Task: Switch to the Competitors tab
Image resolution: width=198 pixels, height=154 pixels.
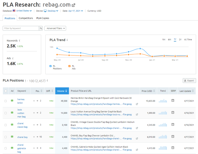Action: click(x=26, y=18)
